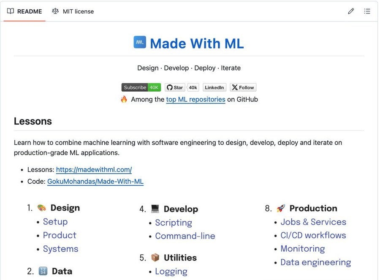Open the Command-line lesson link
Viewport: 380px width, 280px height.
click(x=185, y=236)
